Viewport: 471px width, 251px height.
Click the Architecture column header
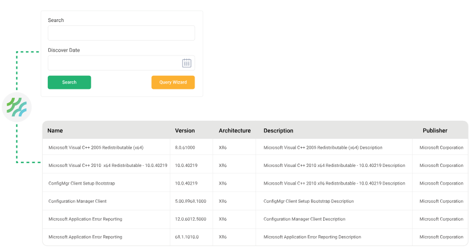coord(234,131)
